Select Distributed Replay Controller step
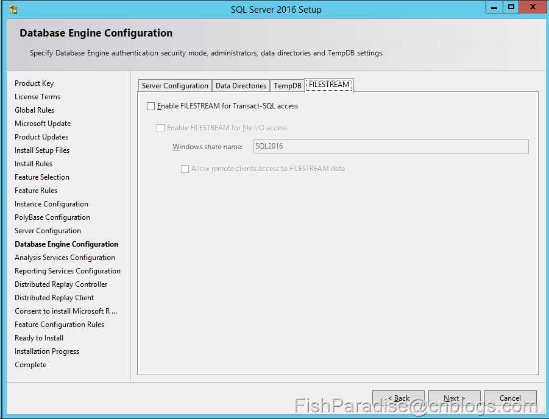 tap(61, 284)
